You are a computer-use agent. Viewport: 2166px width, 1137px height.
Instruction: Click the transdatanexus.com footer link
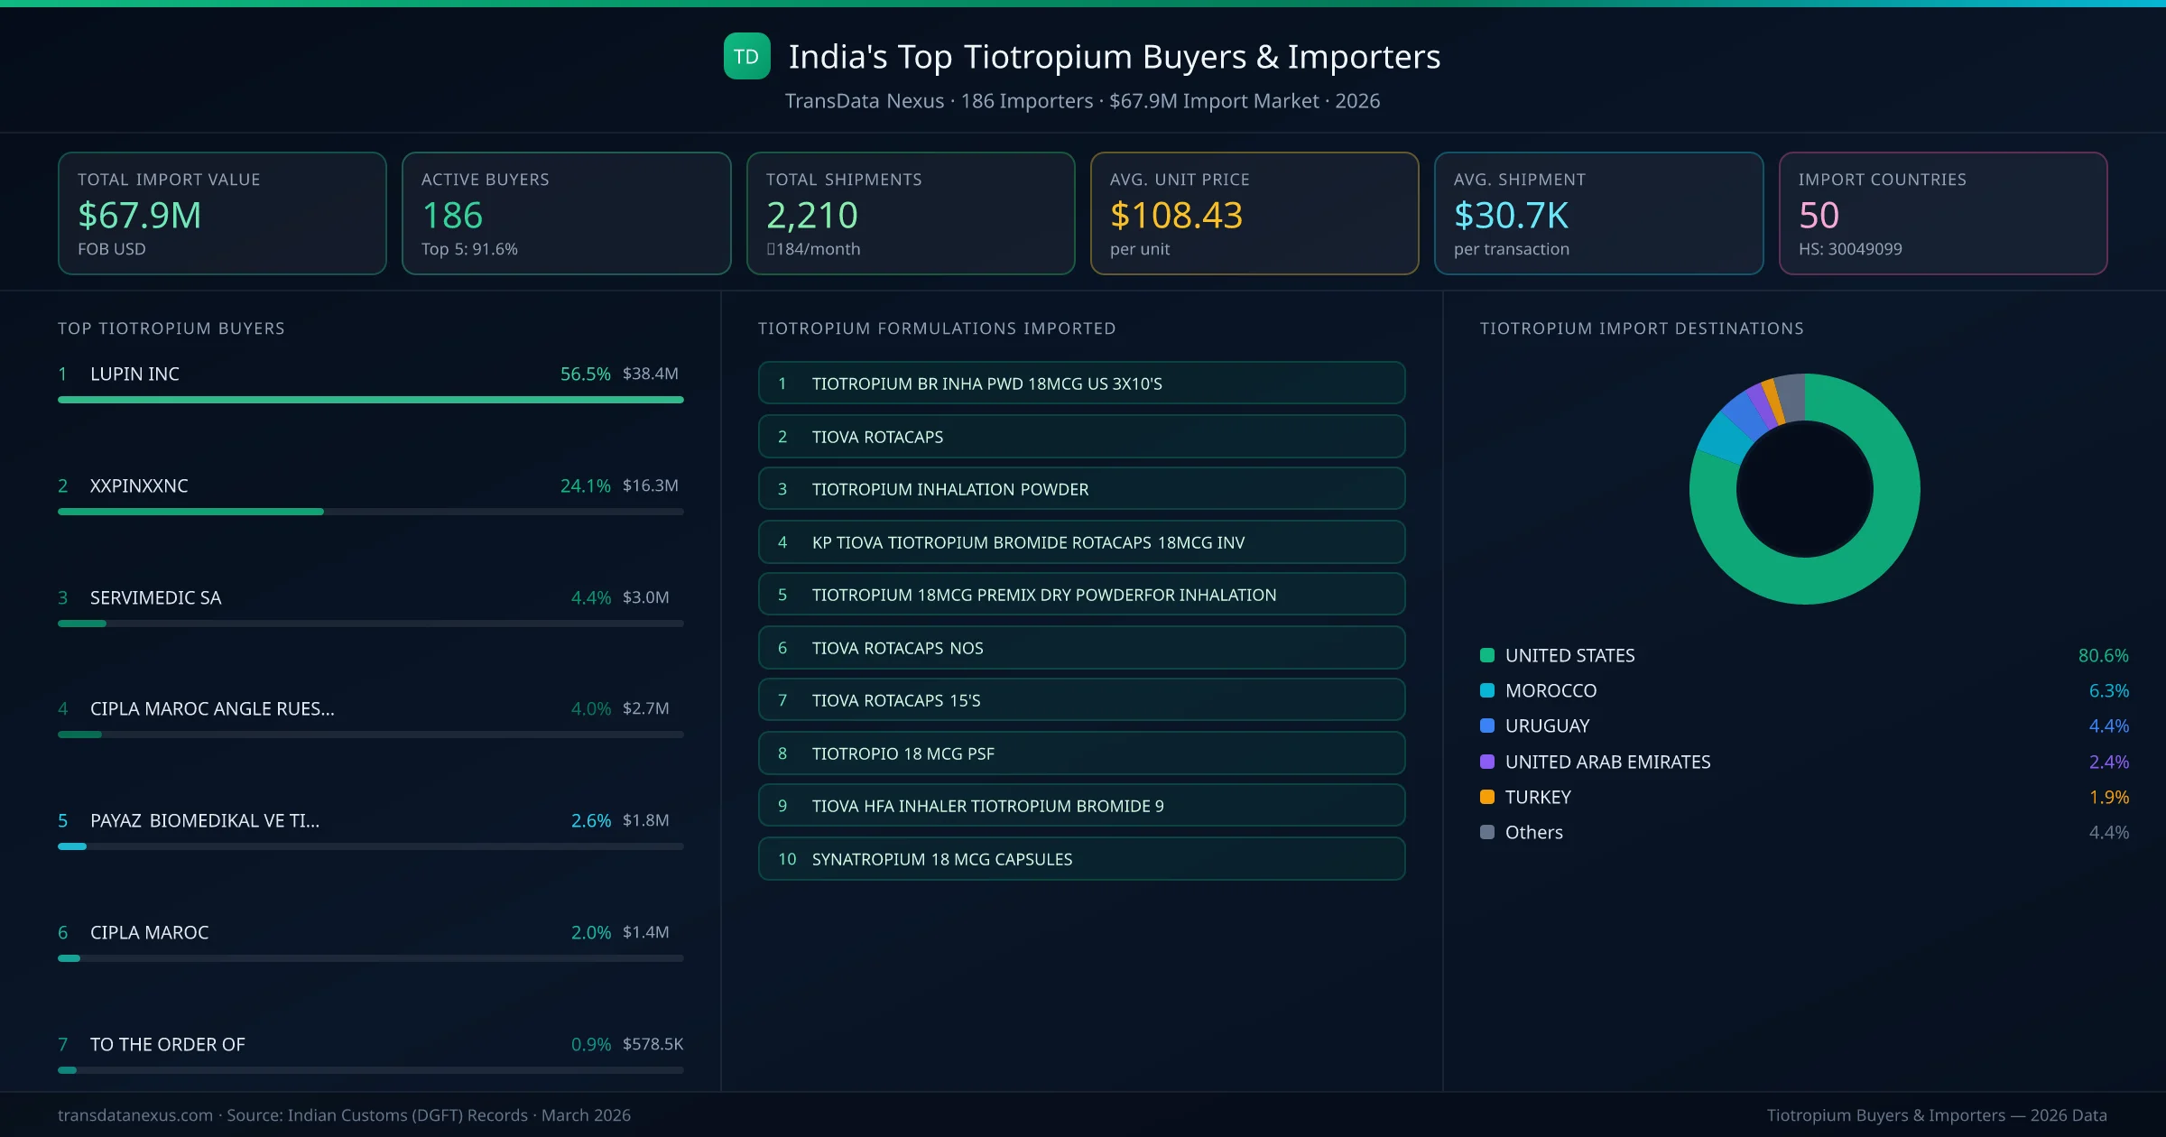[x=134, y=1114]
